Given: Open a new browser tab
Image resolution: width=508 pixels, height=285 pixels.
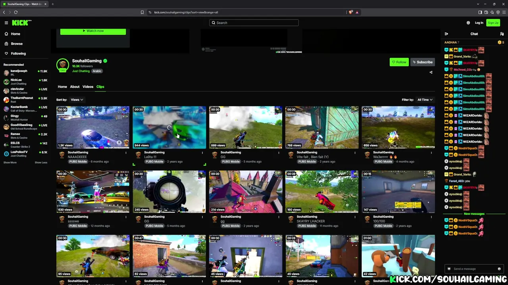Looking at the screenshot, I should 52,4.
